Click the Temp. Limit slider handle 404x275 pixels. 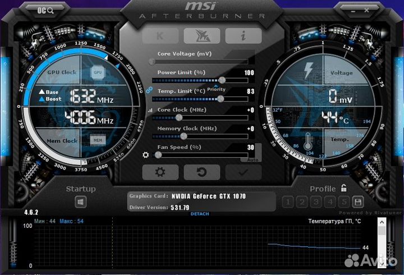click(x=221, y=99)
